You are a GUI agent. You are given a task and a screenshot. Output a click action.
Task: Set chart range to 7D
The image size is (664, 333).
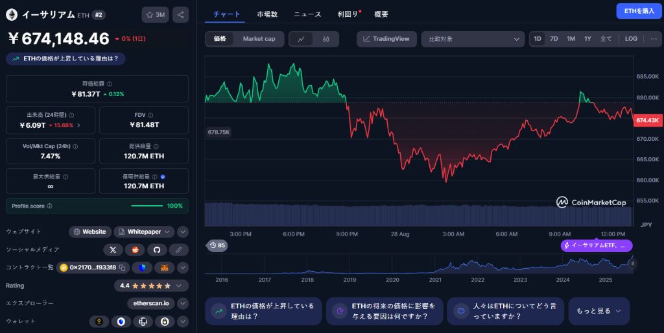tap(554, 39)
